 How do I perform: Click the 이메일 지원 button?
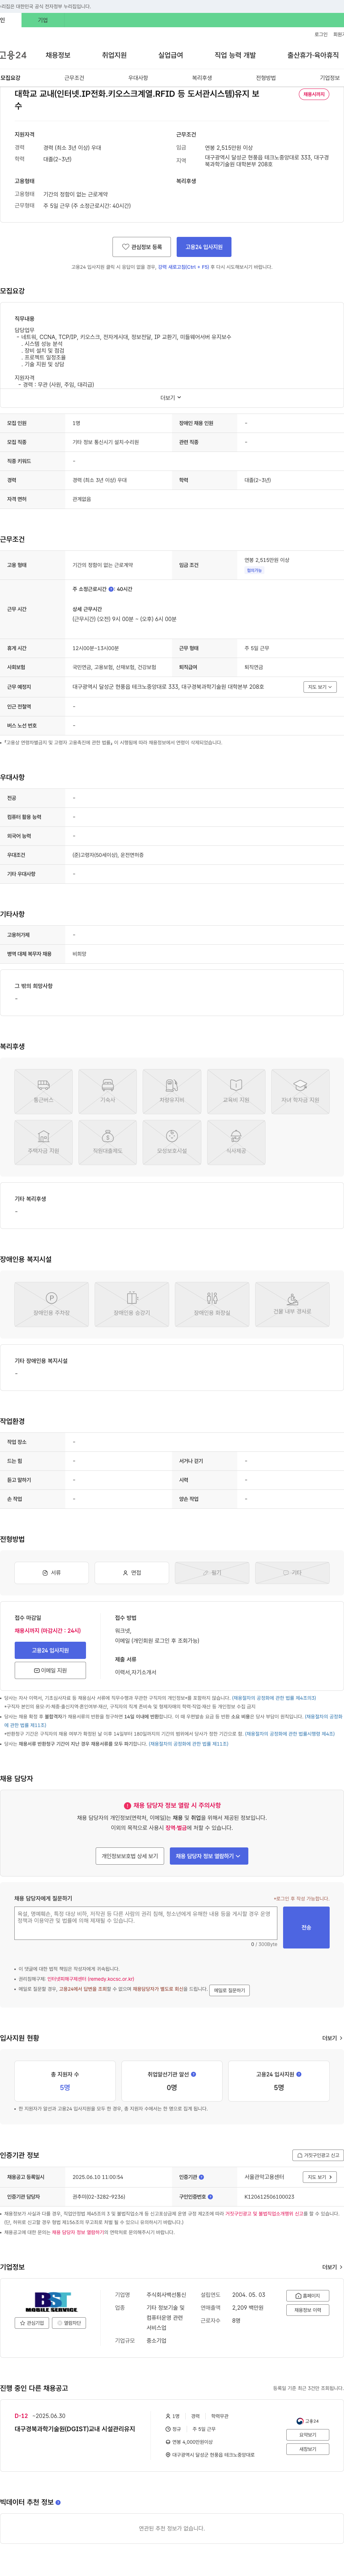click(x=50, y=1670)
